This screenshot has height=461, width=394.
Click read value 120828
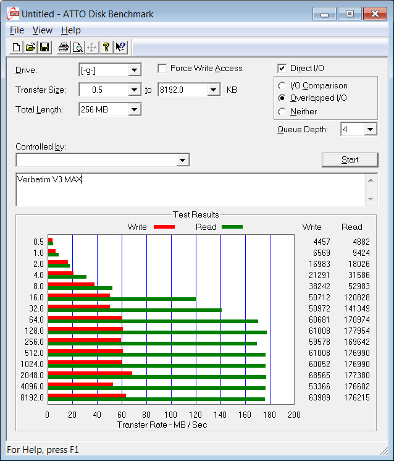pos(357,297)
